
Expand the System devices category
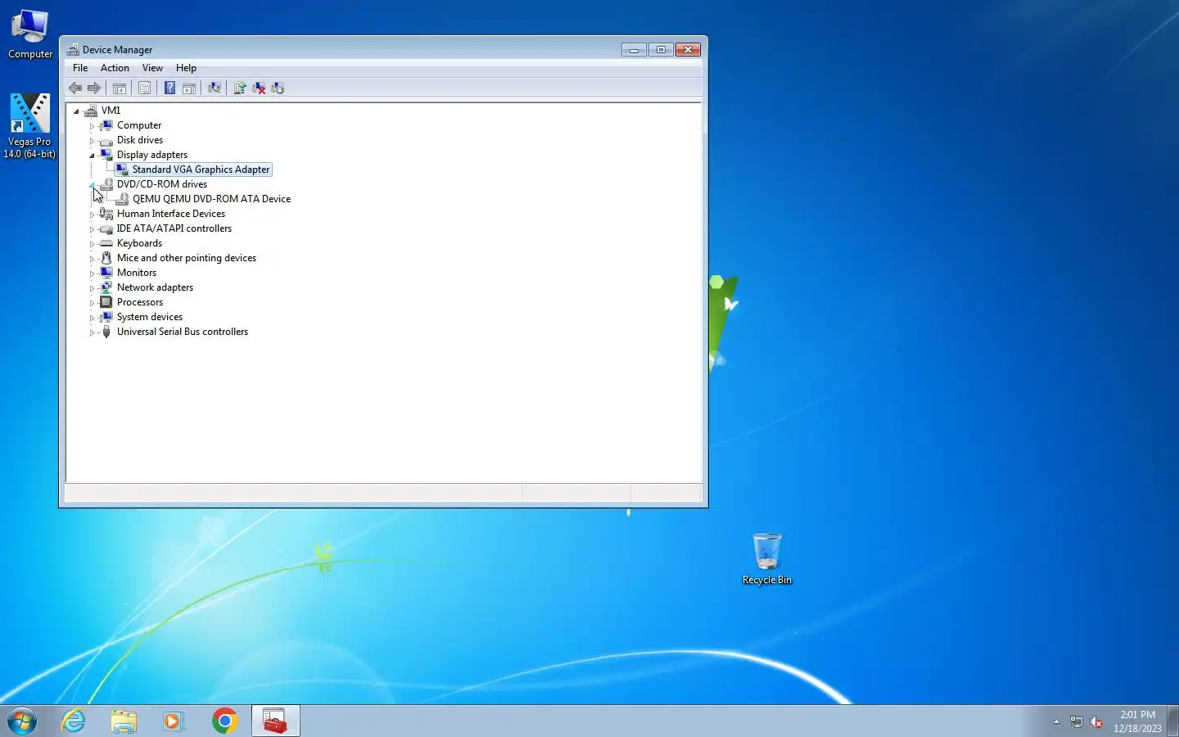(x=92, y=318)
